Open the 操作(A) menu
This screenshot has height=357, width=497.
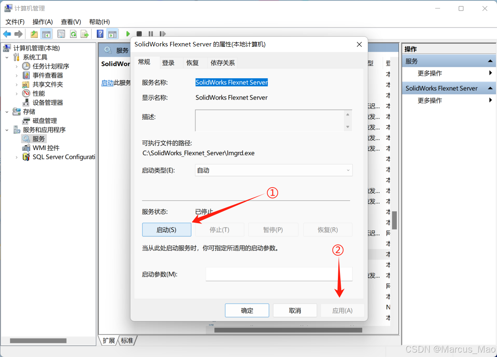pyautogui.click(x=43, y=22)
